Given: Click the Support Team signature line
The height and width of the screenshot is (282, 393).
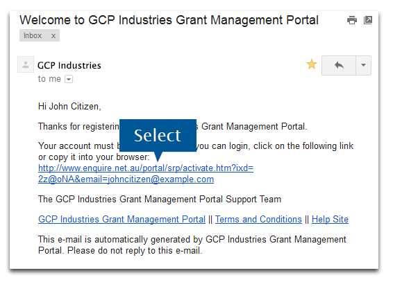Looking at the screenshot, I should pos(160,200).
